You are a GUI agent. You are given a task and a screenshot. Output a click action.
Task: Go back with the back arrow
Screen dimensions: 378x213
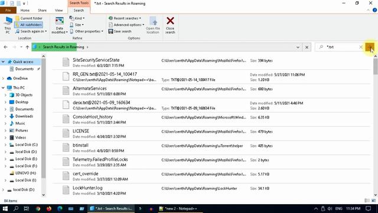[x=5, y=47]
